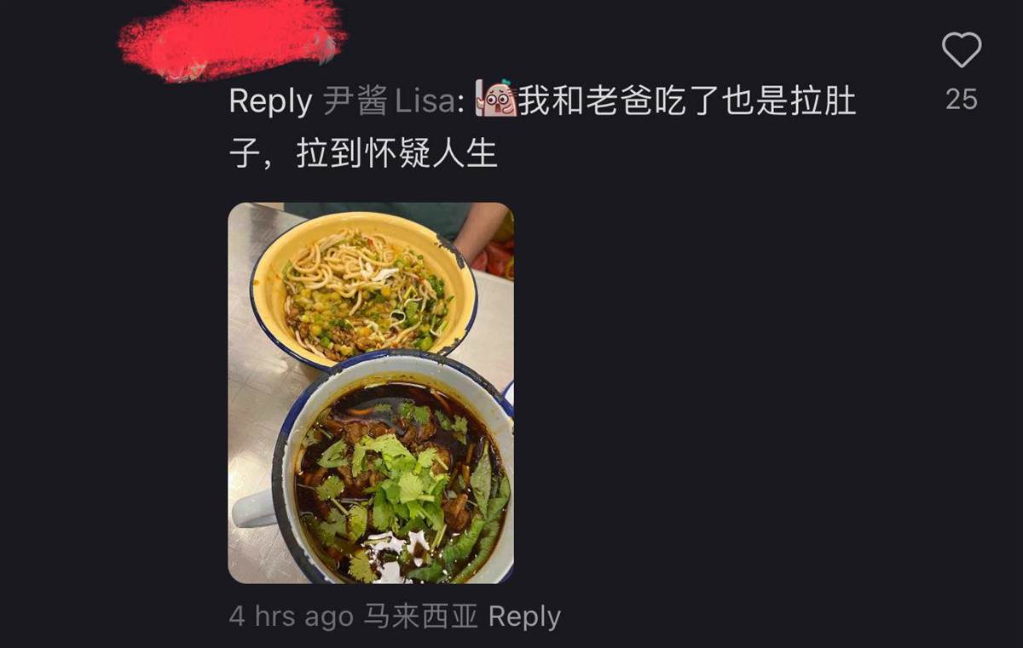
Task: Tap the '4 hrs ago' timestamp
Action: [x=292, y=617]
